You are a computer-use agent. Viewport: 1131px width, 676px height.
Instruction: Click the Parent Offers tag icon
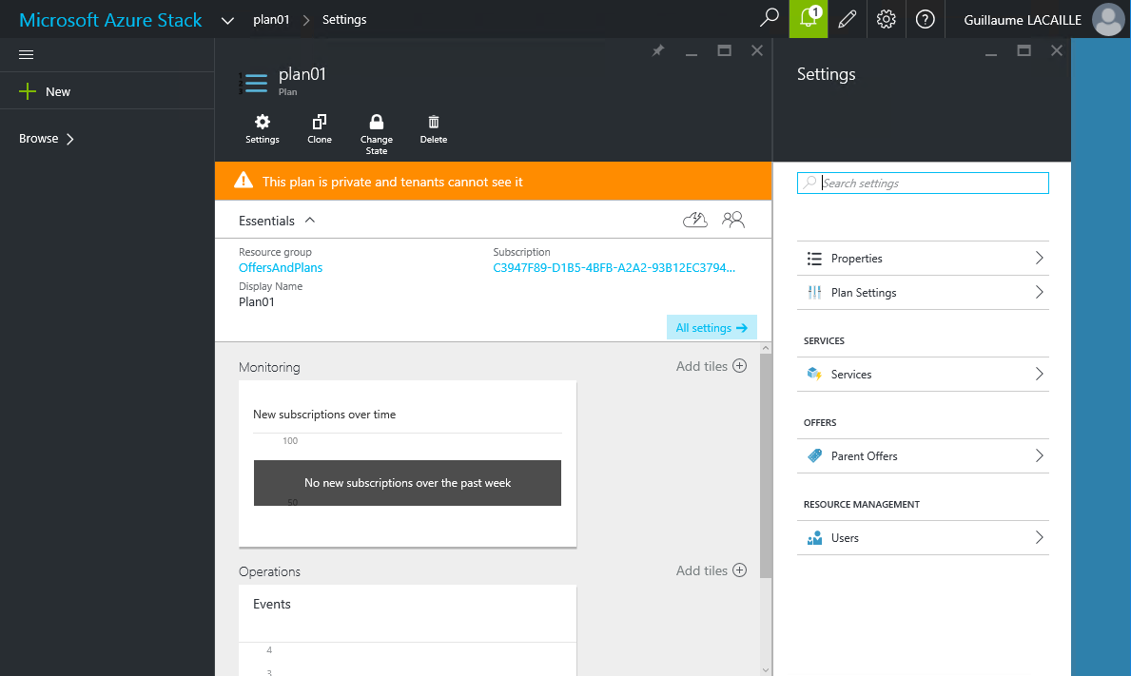(814, 455)
